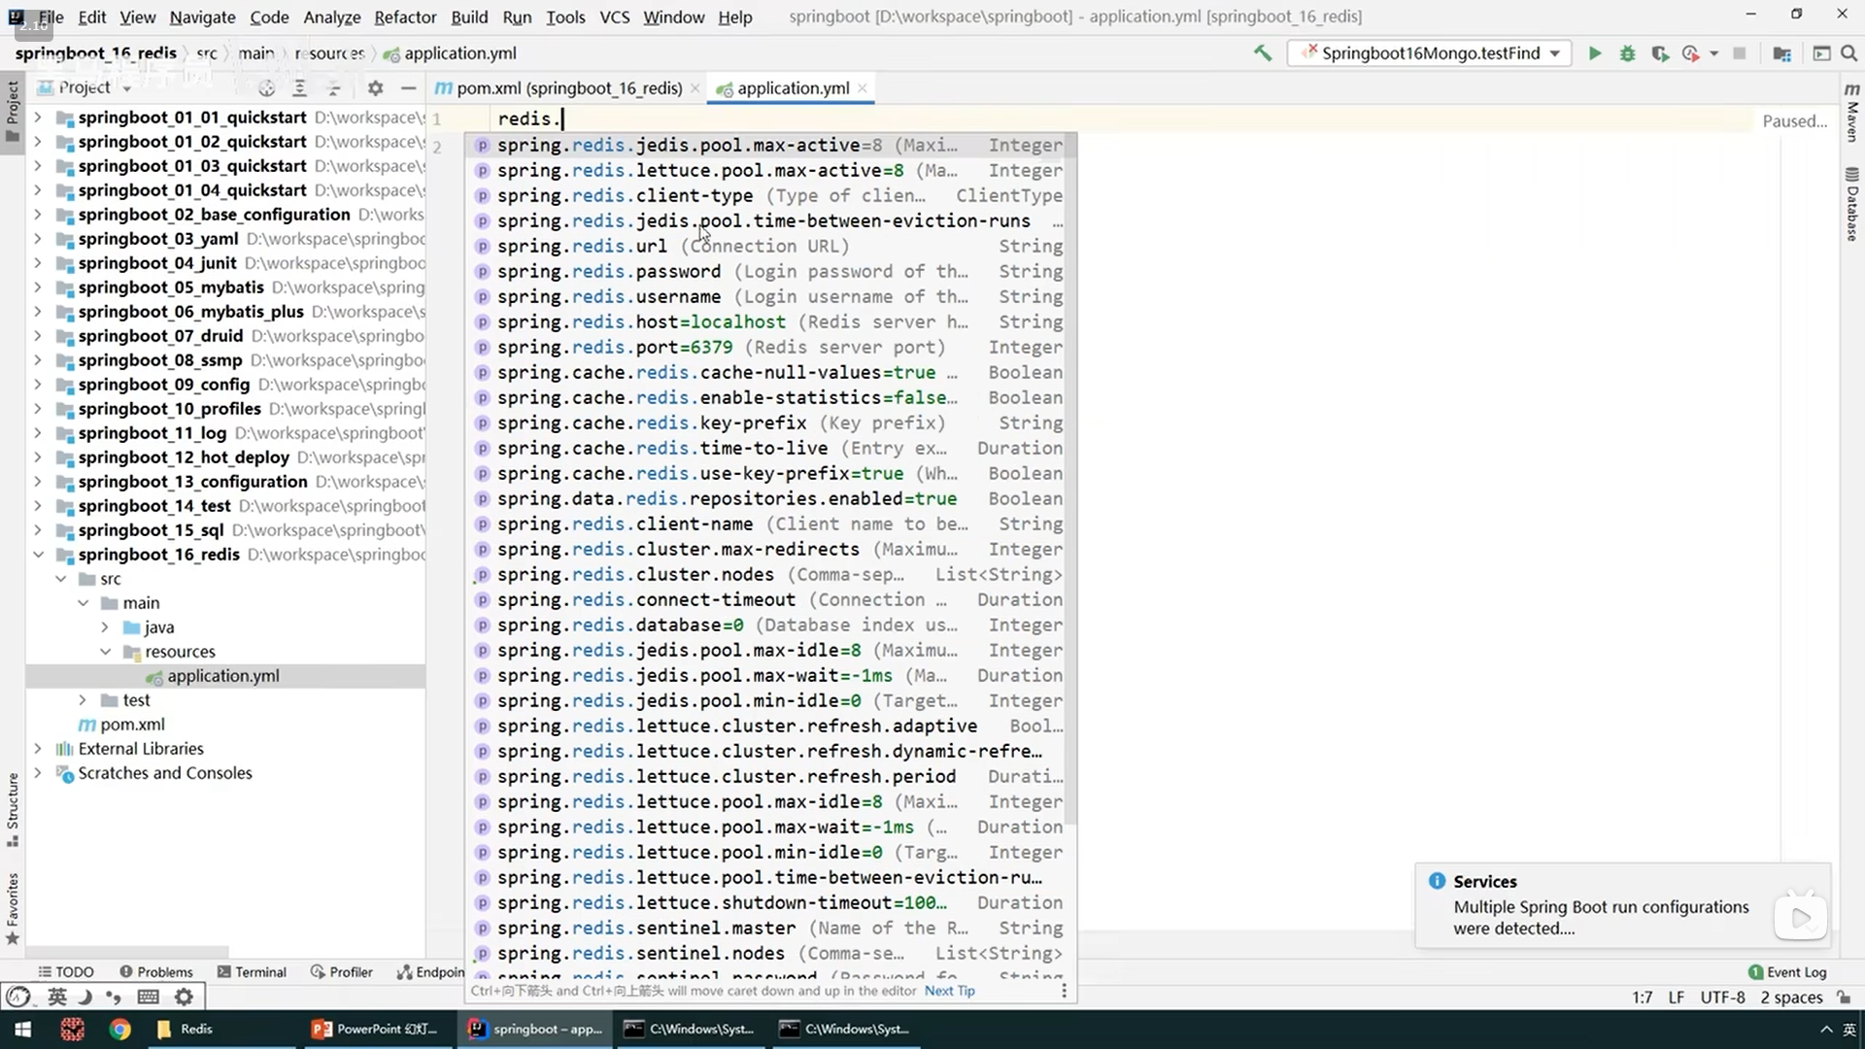Select spring.redis.password suggestion

[770, 271]
